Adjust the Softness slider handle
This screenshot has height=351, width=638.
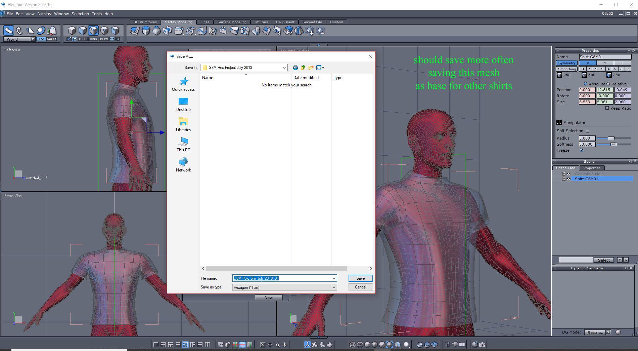613,144
